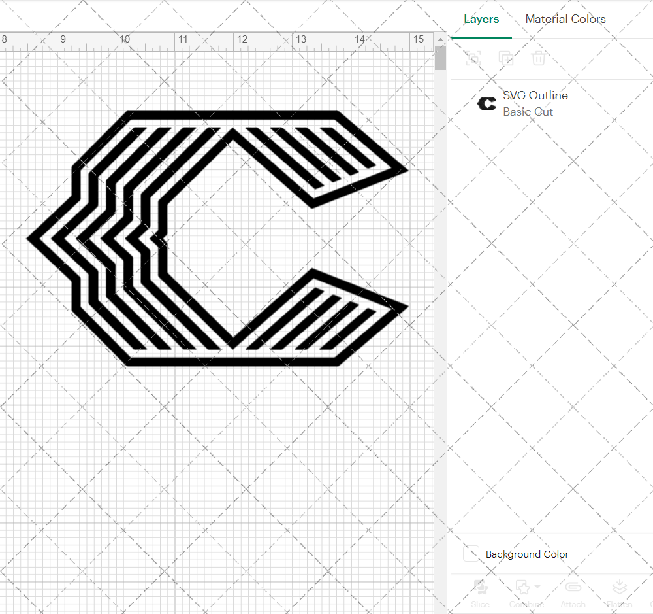
Task: Switch to the Layers tab
Action: [481, 19]
